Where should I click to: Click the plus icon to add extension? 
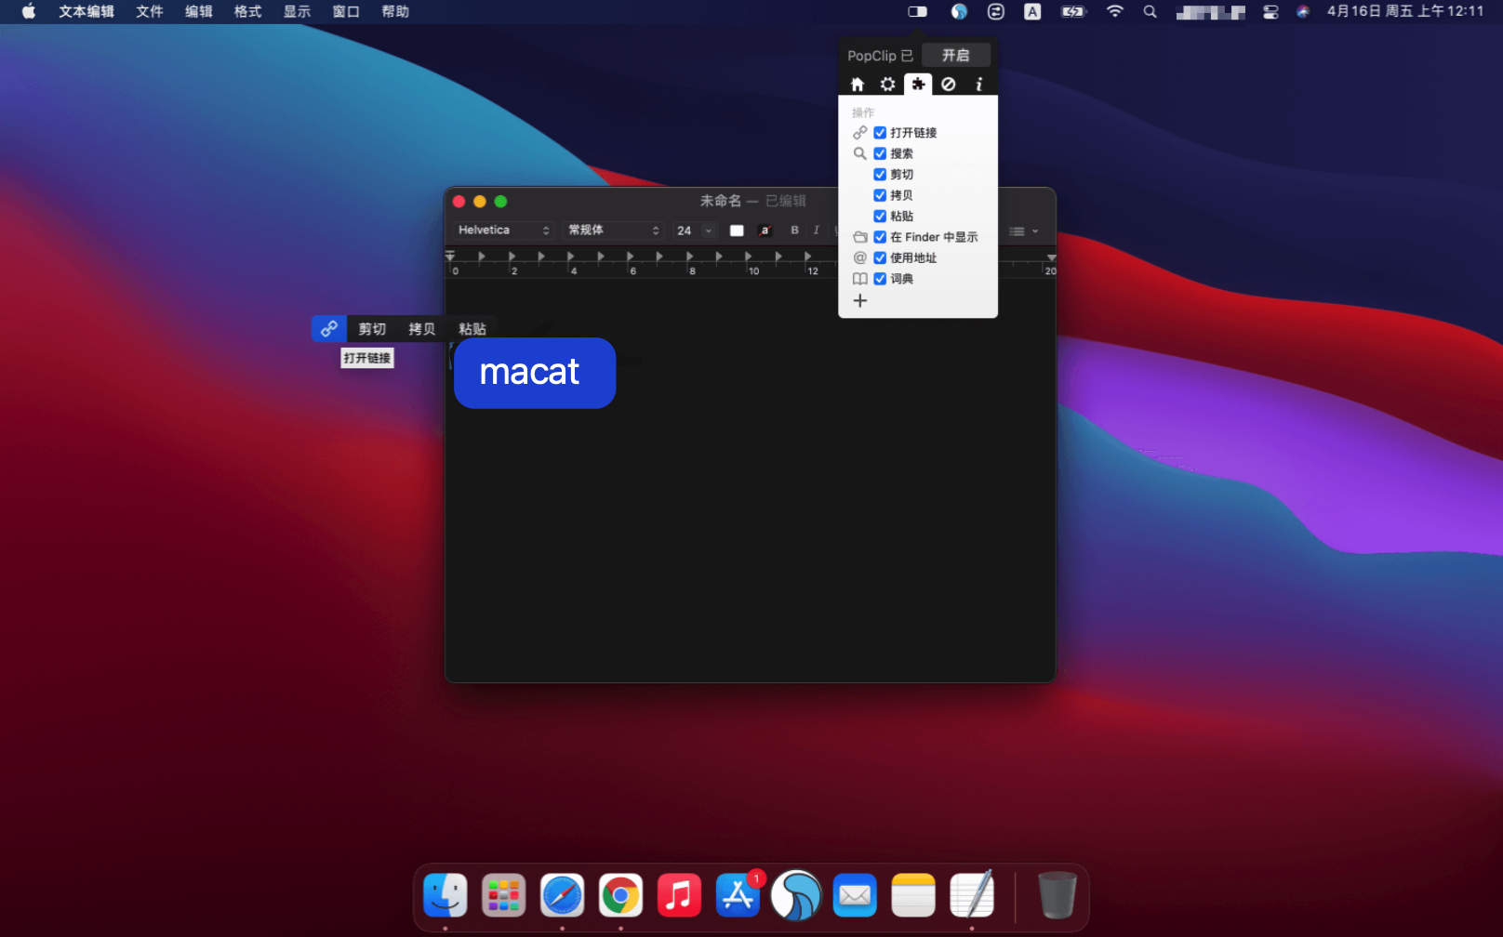coord(860,301)
